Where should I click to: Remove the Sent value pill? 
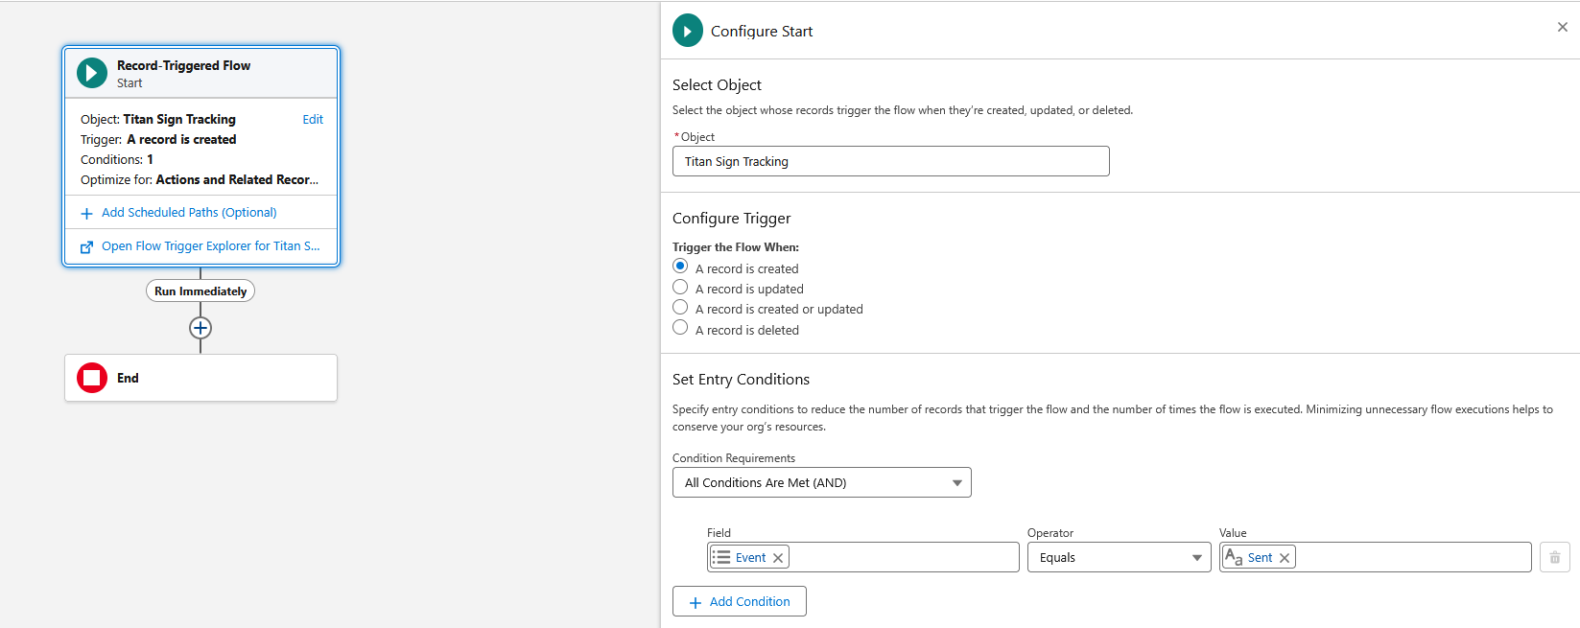(x=1285, y=558)
